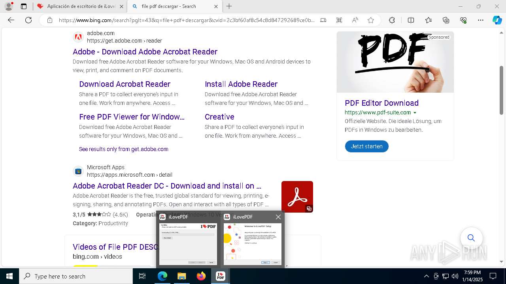
Task: Open a new tab with plus button
Action: [x=229, y=6]
